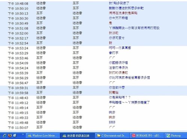Select the timestamp 下午 11:49:33
This screenshot has height=139, width=187.
18,118
